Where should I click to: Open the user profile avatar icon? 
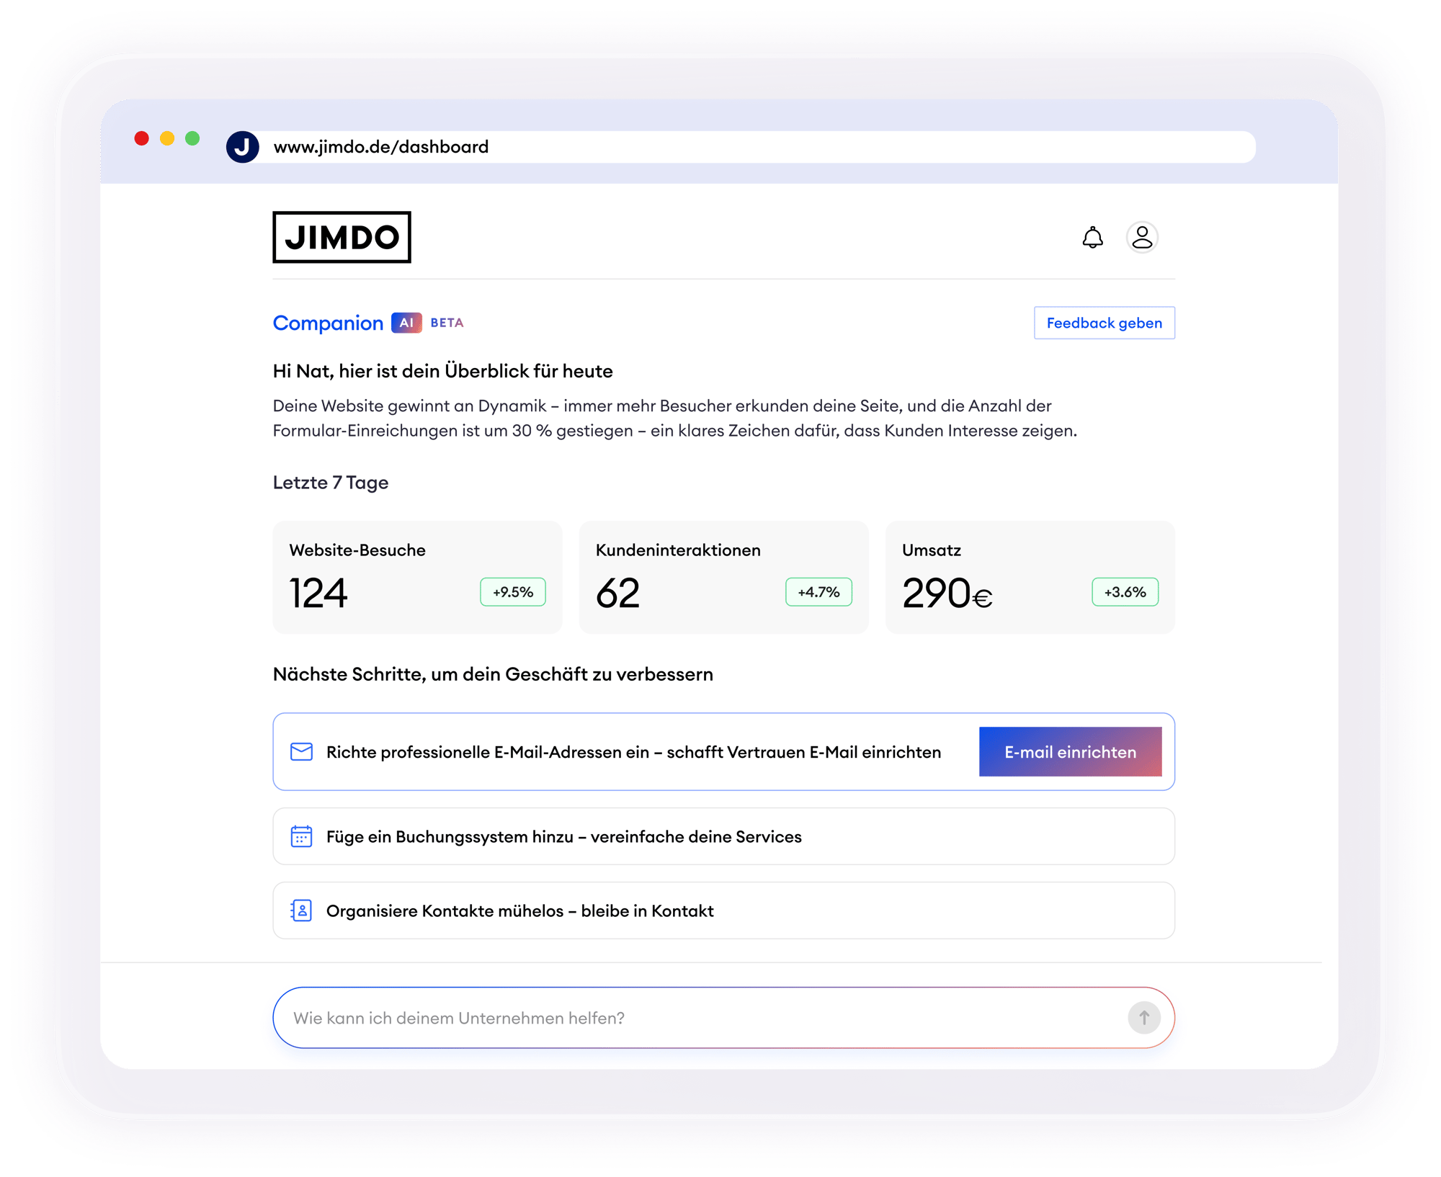tap(1142, 237)
